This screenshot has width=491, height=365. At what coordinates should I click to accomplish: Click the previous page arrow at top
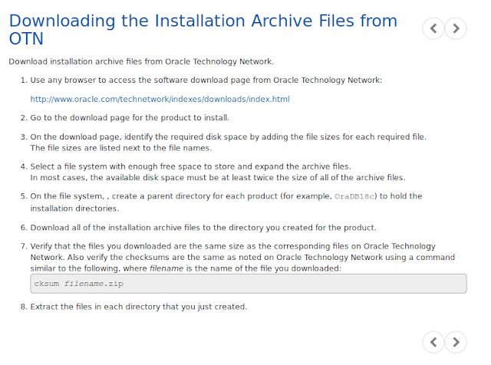433,29
